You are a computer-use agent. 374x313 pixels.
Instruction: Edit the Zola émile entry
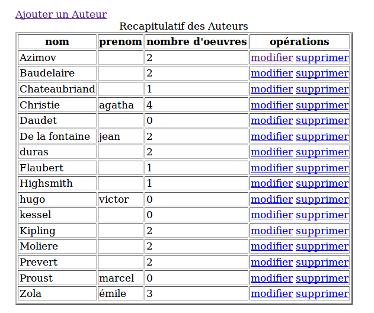pyautogui.click(x=271, y=294)
